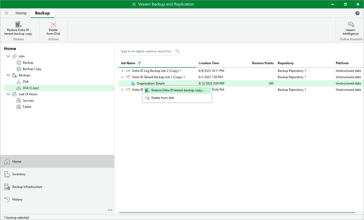Screen dimensions: 364x220
Task: Expand Entra ID Log Backup Job 2 (Copy) 1
Action: (x=122, y=71)
